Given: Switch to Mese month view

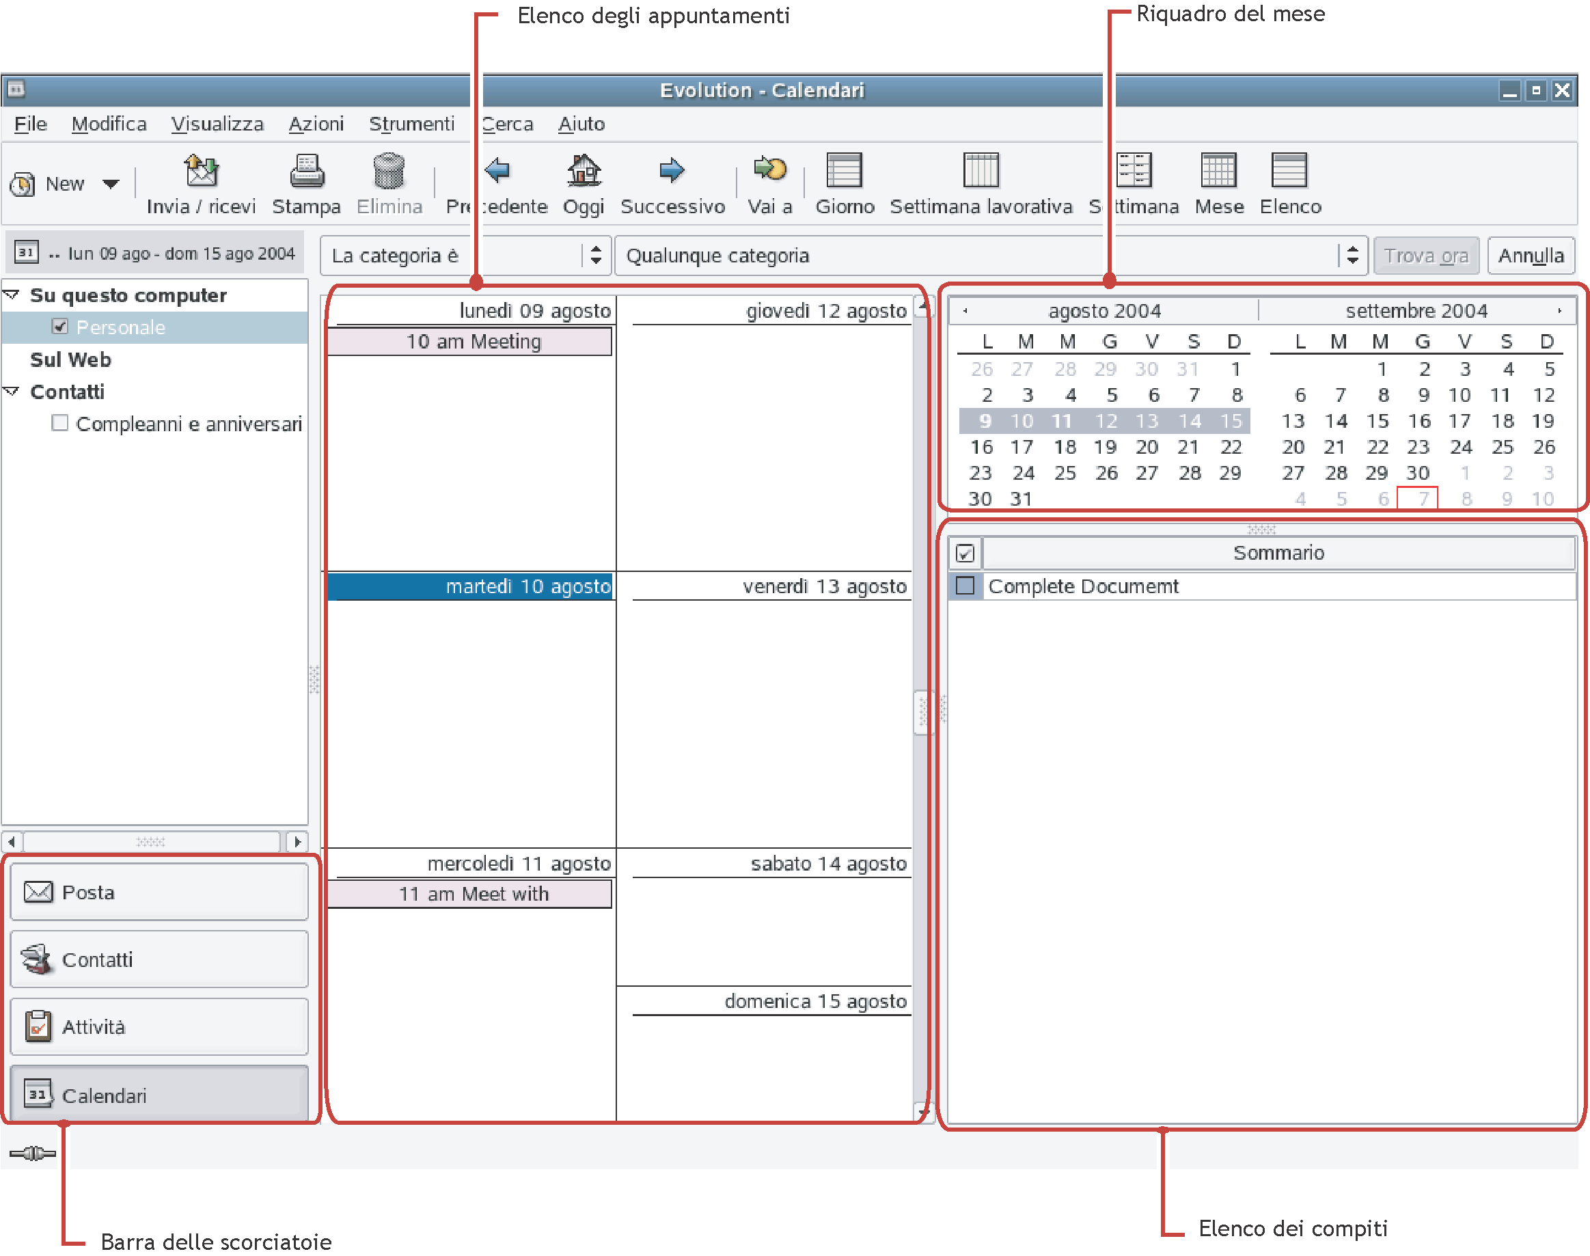Looking at the screenshot, I should (x=1218, y=172).
